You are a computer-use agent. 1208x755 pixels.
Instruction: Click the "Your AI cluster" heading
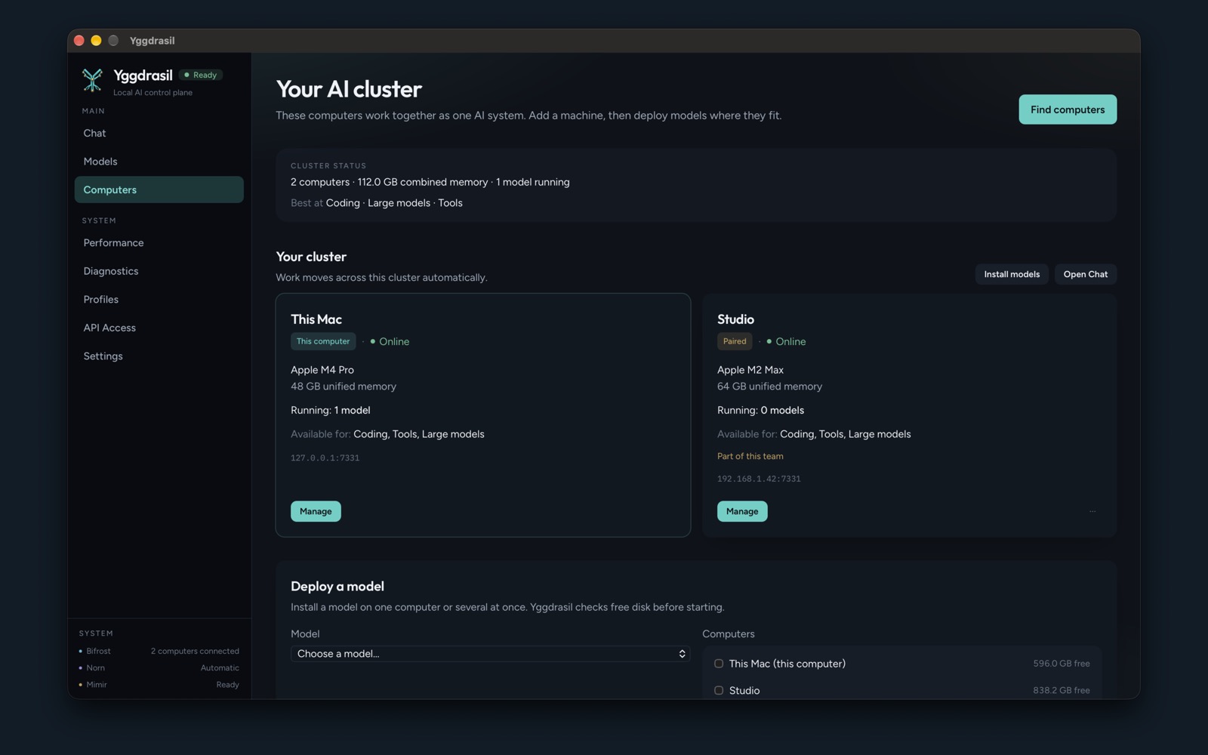coord(349,89)
